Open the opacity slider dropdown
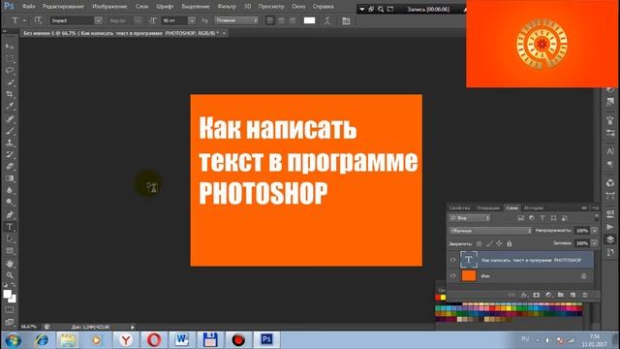This screenshot has width=620, height=349. (594, 231)
